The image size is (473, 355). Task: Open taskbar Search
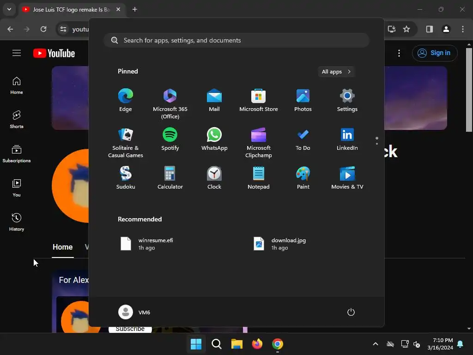tap(216, 344)
